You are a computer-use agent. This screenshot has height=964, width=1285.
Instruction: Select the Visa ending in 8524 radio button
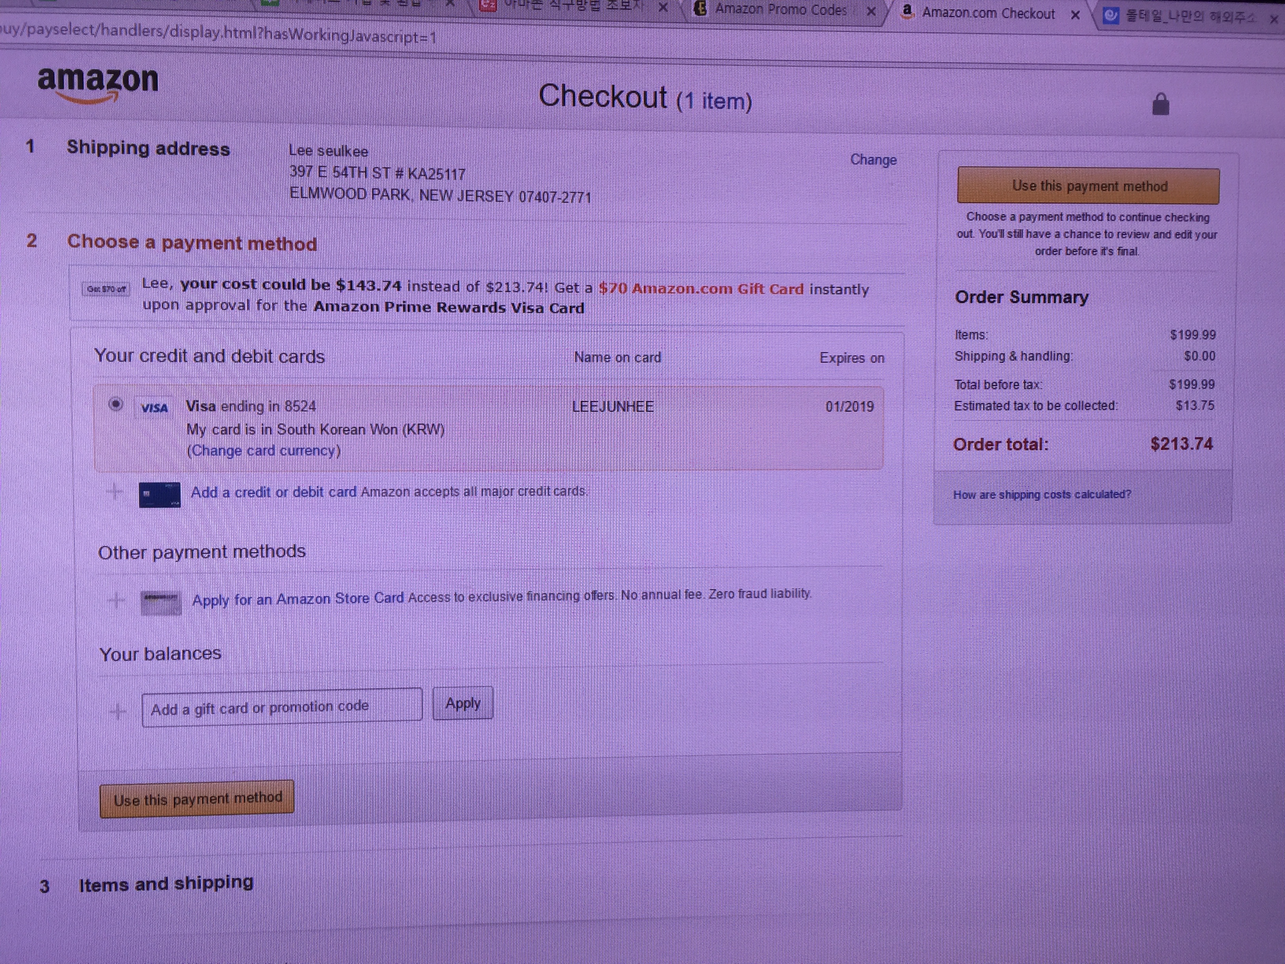[116, 404]
